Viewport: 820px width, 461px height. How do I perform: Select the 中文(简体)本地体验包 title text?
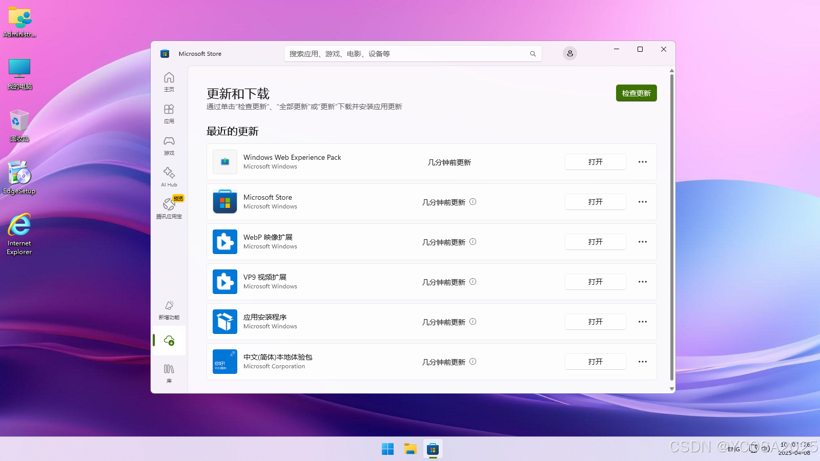tap(278, 357)
